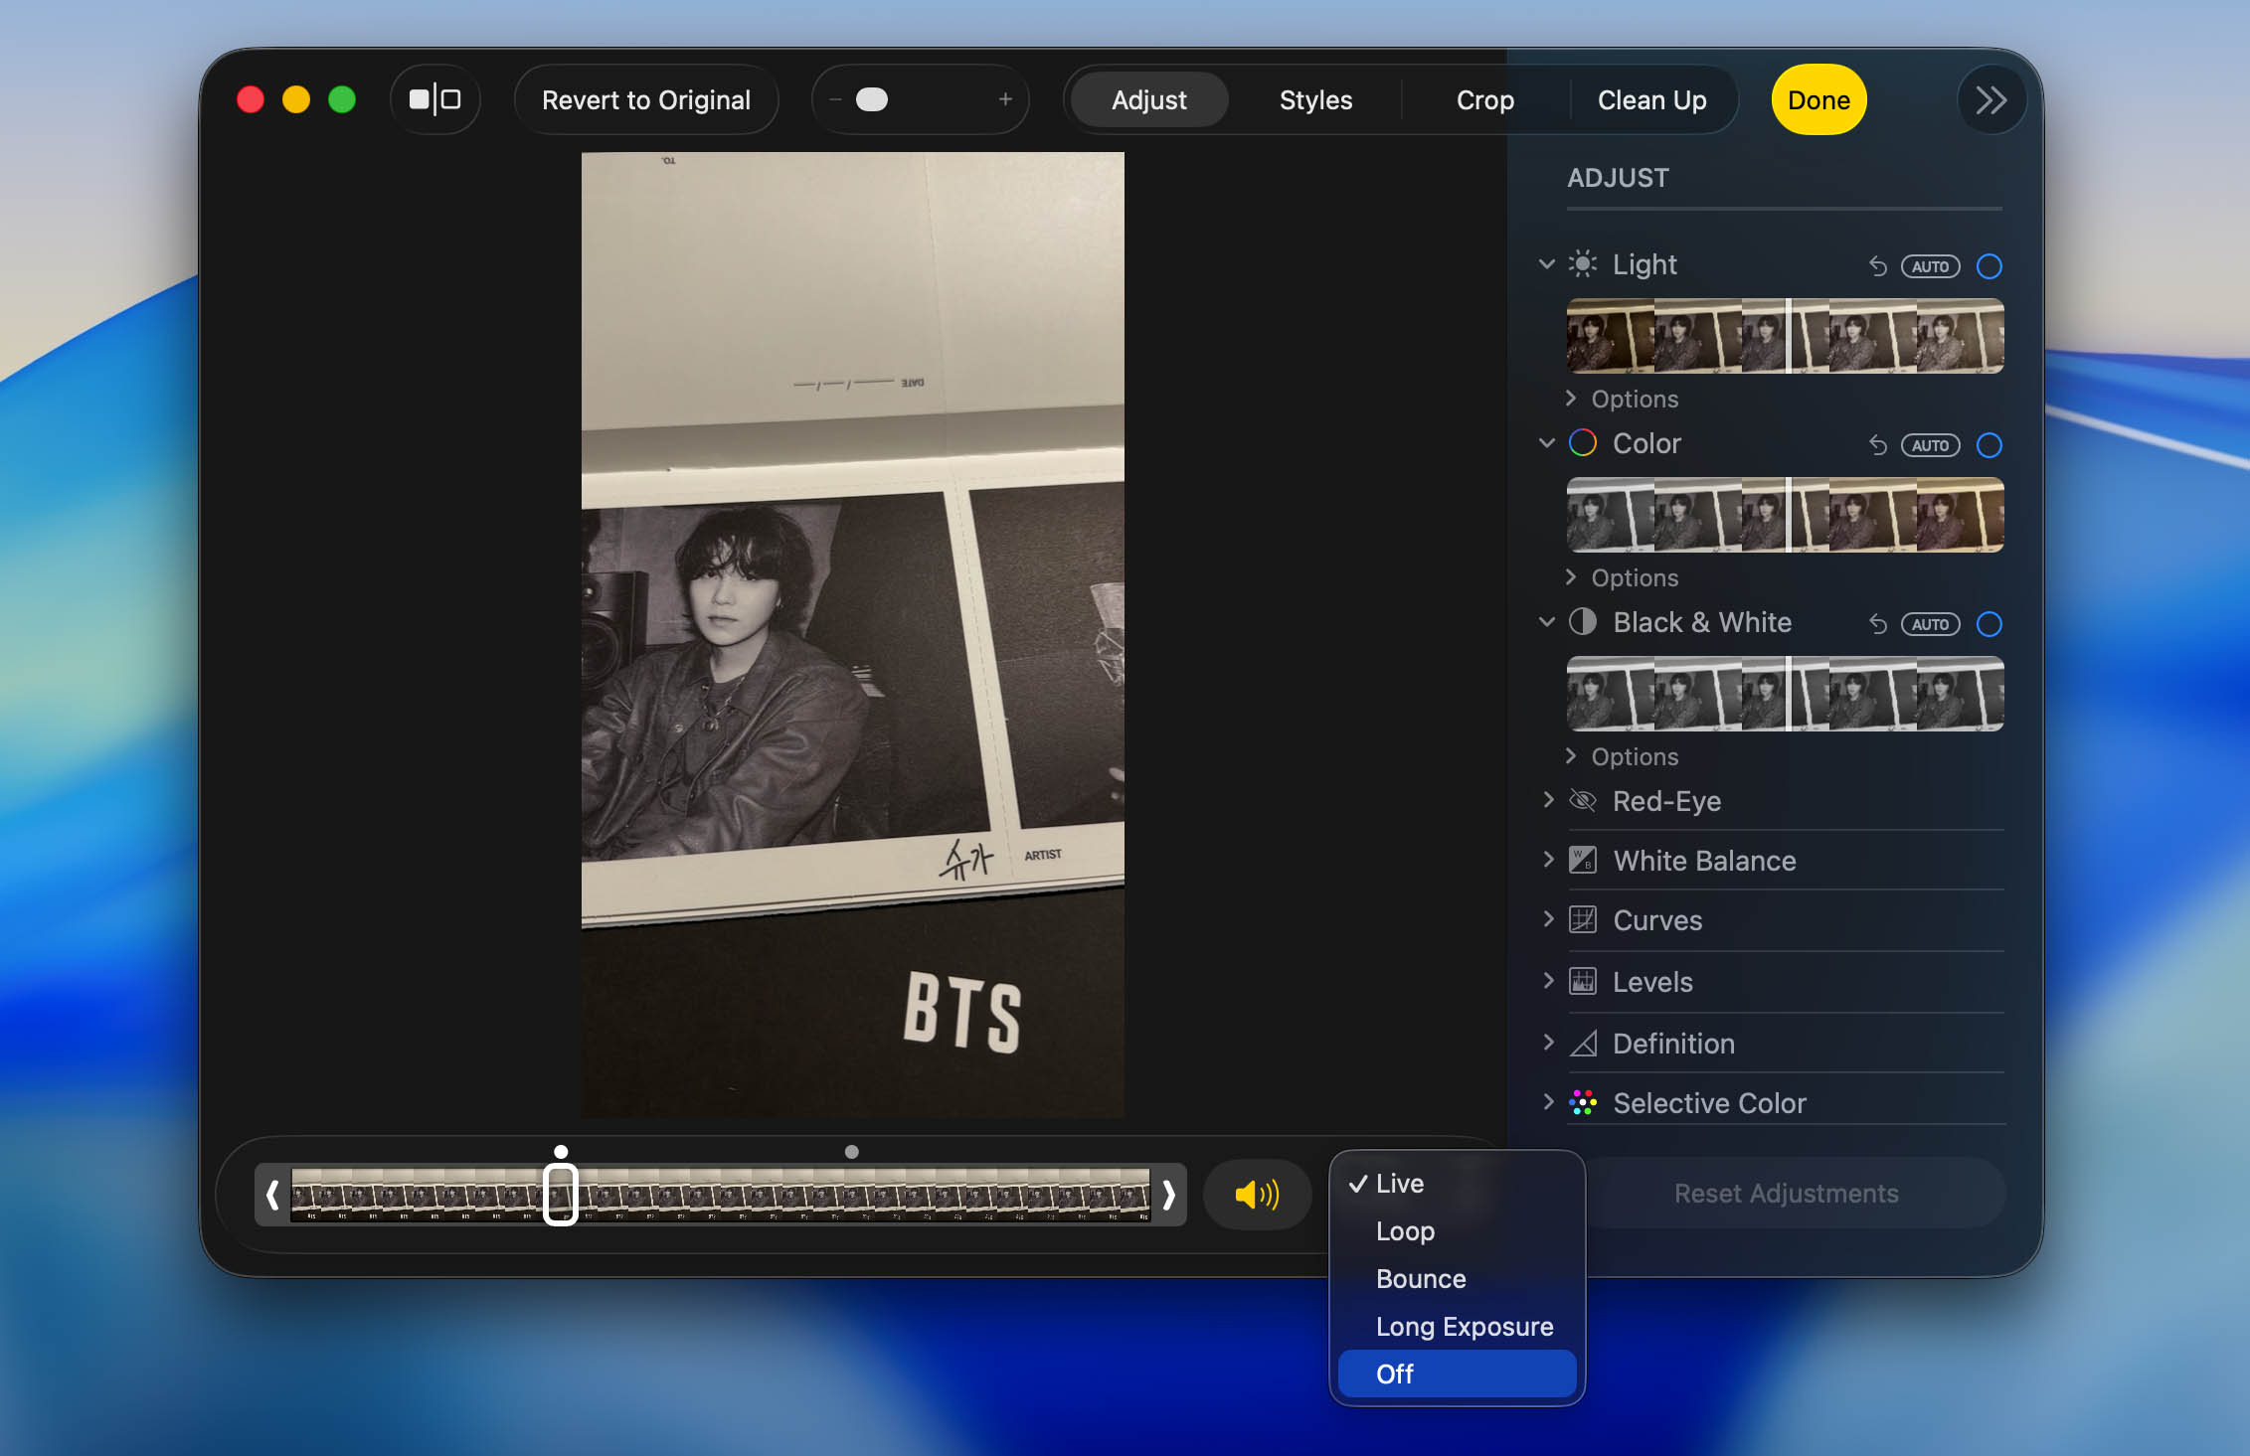The image size is (2250, 1456).
Task: Collapse the Light section chevron
Action: (x=1547, y=264)
